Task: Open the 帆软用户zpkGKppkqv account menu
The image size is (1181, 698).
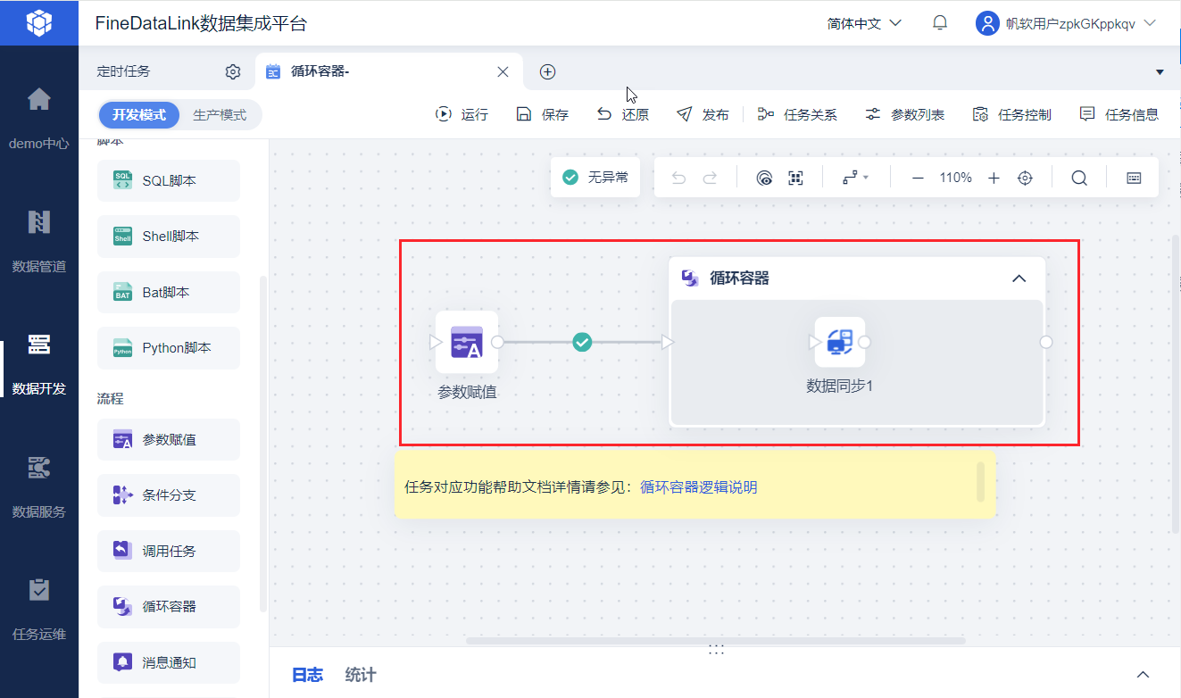Action: tap(1067, 23)
